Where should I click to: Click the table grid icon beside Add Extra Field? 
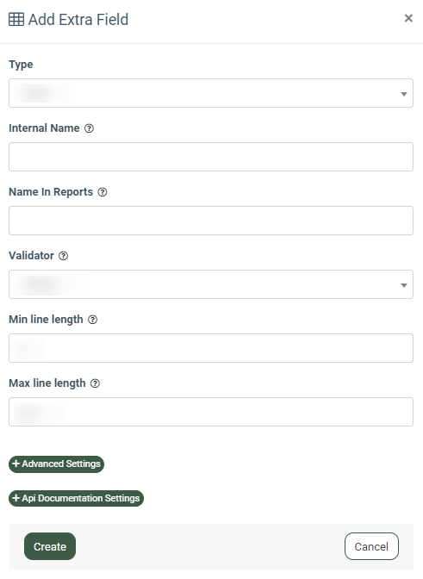tap(16, 19)
